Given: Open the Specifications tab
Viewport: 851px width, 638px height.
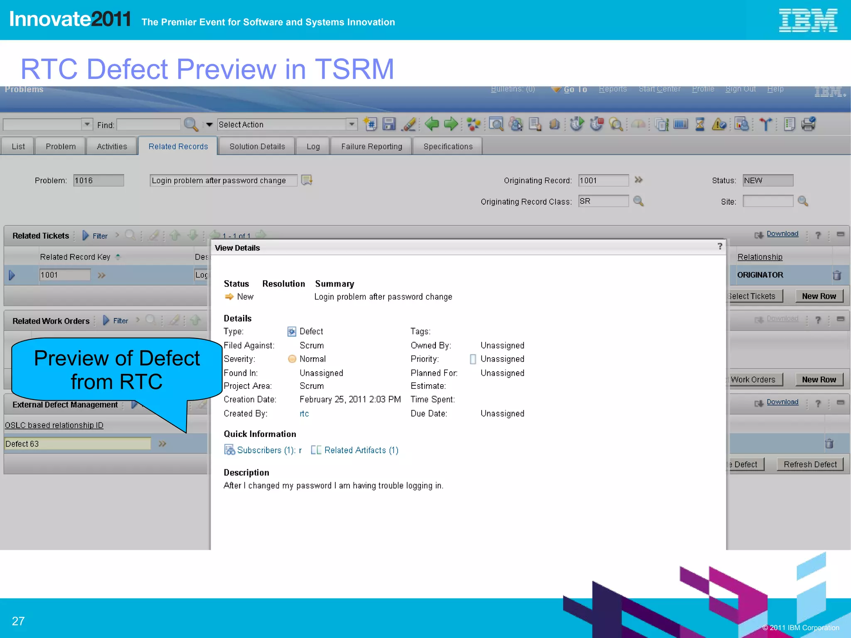Looking at the screenshot, I should pos(448,146).
